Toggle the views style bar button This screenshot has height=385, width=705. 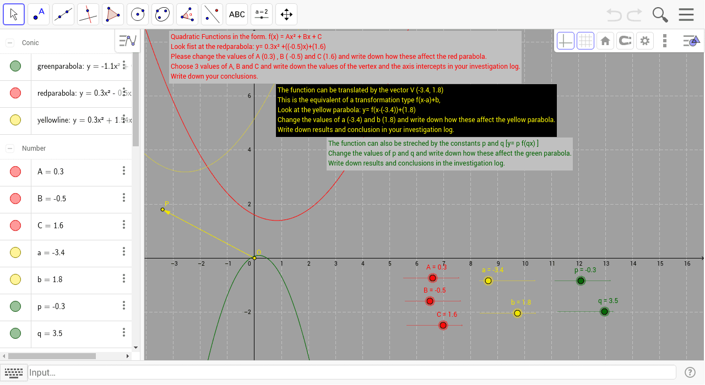[691, 40]
